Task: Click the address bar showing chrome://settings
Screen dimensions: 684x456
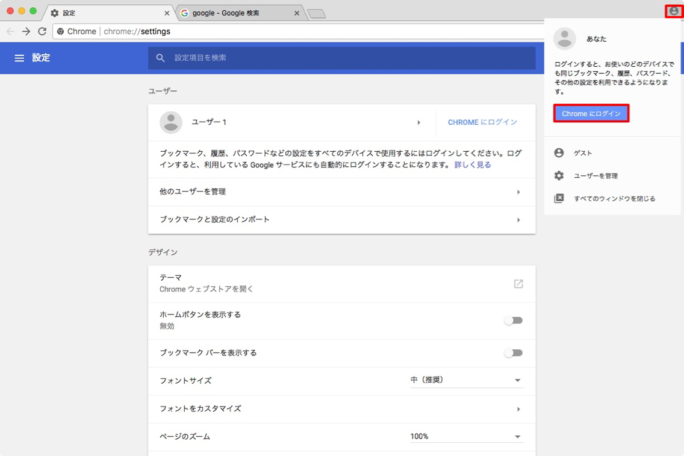Action: coord(299,31)
